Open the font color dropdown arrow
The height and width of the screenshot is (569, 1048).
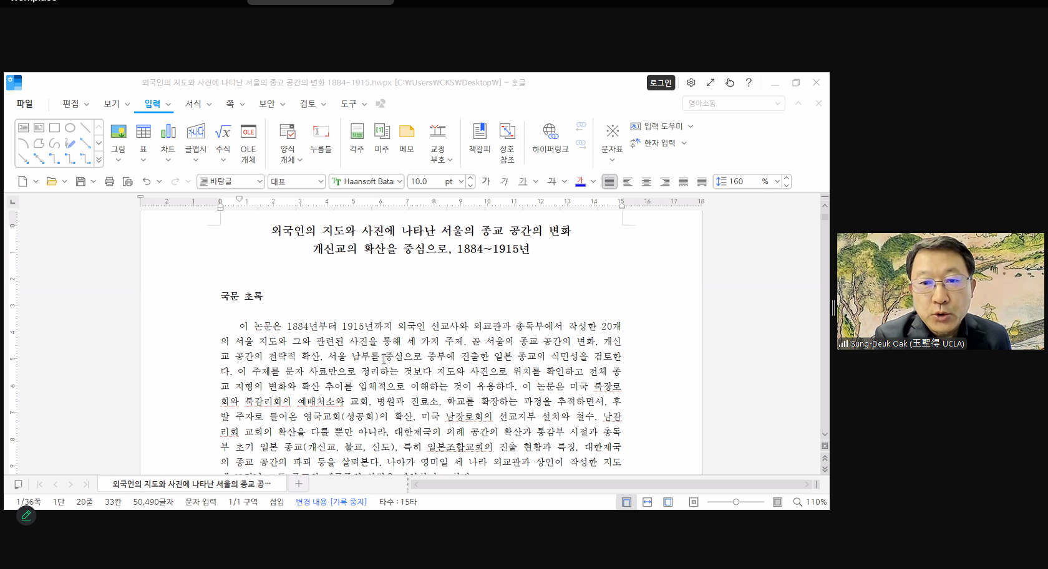pyautogui.click(x=593, y=181)
